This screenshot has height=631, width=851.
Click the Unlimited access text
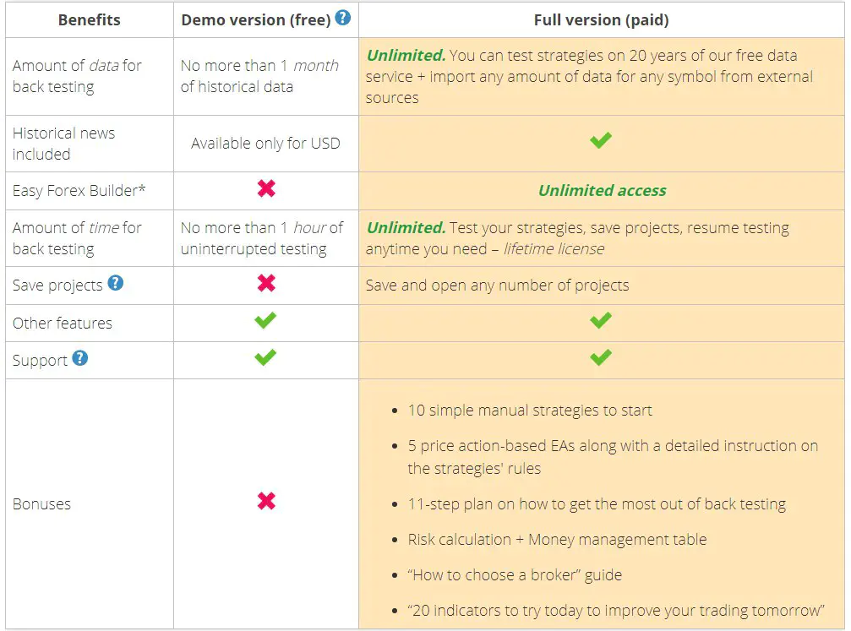602,190
